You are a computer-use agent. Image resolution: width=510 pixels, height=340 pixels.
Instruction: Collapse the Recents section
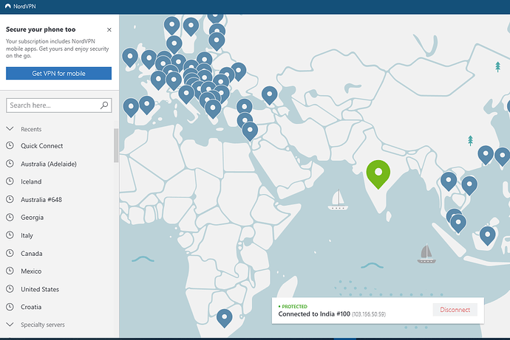[x=10, y=129]
